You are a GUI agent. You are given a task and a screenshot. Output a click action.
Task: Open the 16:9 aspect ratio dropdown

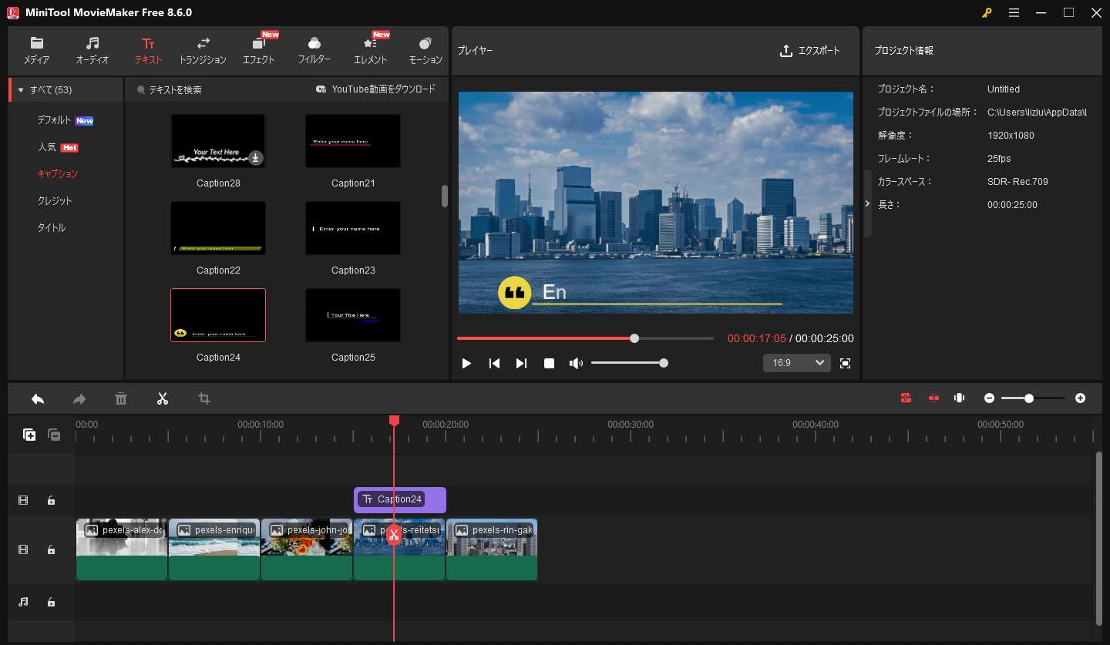pyautogui.click(x=796, y=362)
